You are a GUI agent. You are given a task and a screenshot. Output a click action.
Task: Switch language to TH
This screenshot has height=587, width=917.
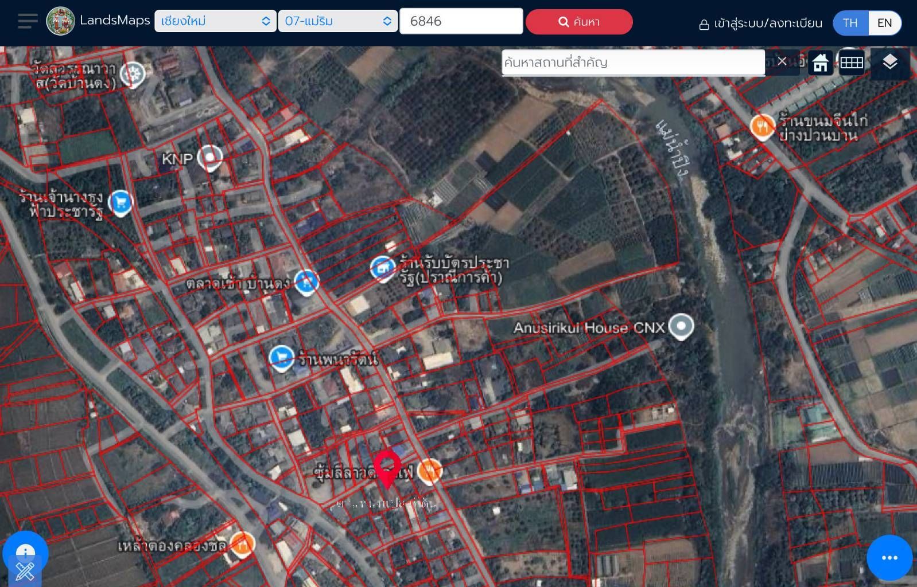point(850,23)
